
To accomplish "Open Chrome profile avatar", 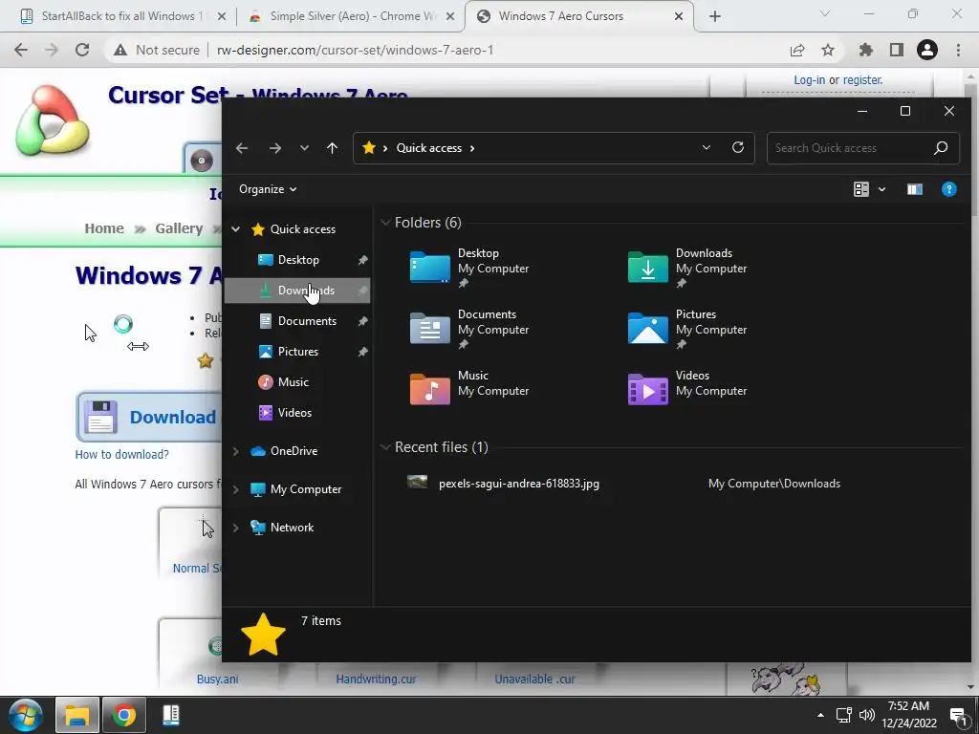I will tap(927, 50).
